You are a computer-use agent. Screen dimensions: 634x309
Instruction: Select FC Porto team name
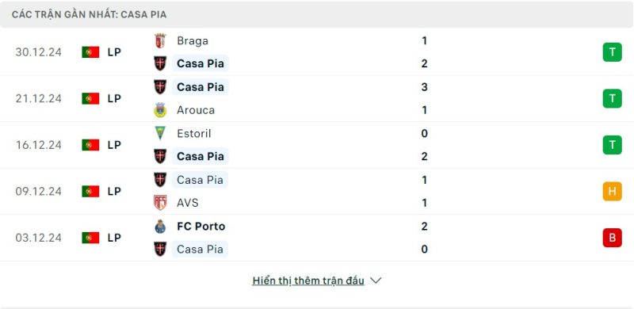point(201,226)
